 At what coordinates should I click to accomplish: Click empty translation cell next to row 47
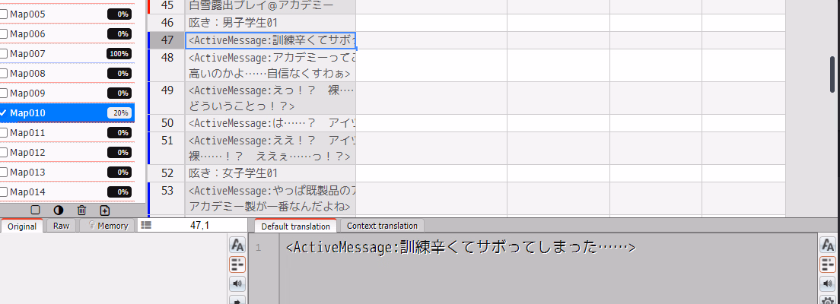(431, 40)
